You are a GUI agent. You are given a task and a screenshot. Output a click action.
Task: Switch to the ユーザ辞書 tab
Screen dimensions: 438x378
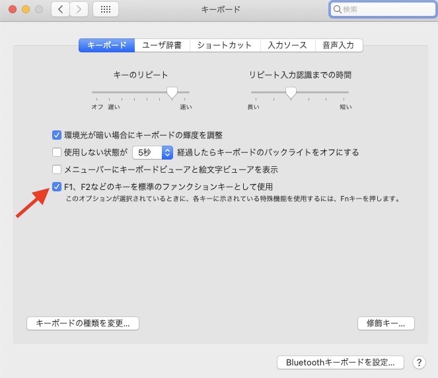pyautogui.click(x=162, y=45)
